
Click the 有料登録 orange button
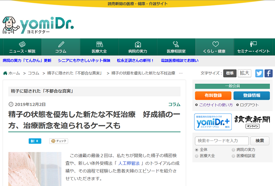pos(213,96)
